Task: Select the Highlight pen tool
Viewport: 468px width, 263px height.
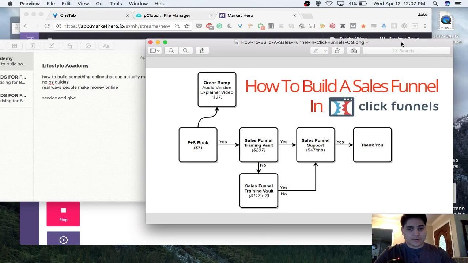Action: (x=316, y=51)
